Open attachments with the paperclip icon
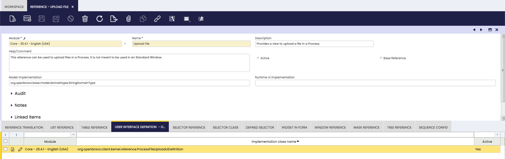 coord(128,19)
